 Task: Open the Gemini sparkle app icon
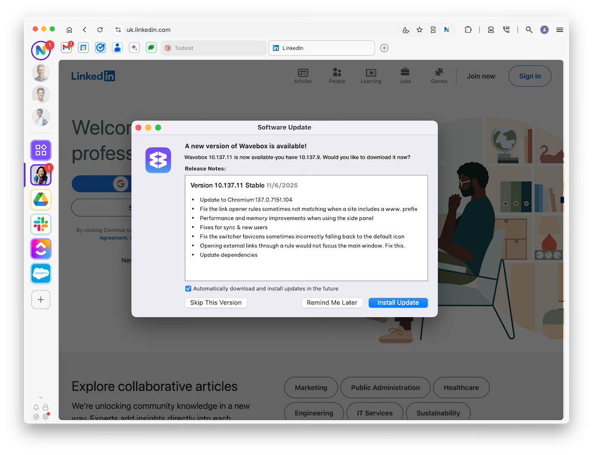(134, 47)
